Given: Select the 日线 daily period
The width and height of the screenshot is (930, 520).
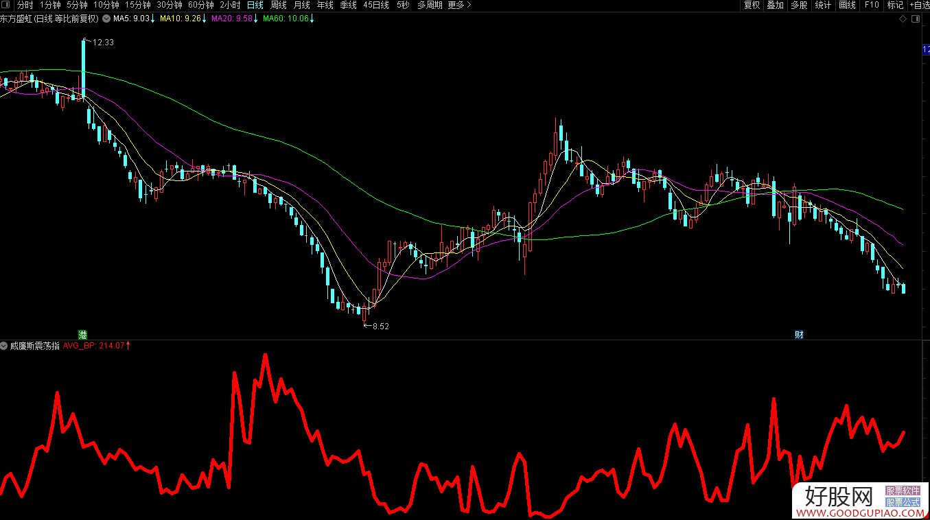Looking at the screenshot, I should pyautogui.click(x=255, y=5).
